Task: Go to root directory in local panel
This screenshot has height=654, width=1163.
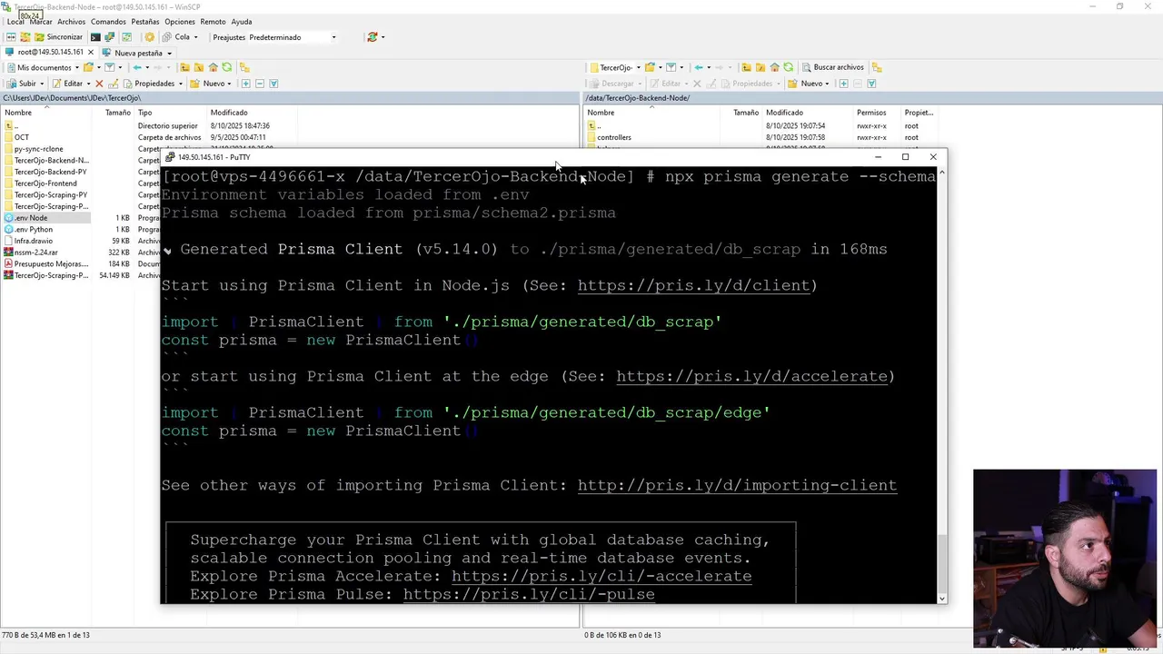Action: [x=199, y=67]
